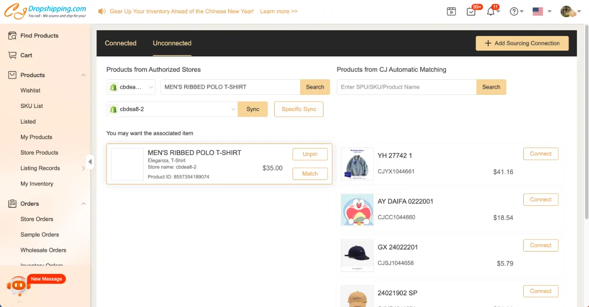The image size is (589, 307).
Task: Focus the Enter SPU/SKU/Product Name field
Action: tap(406, 87)
